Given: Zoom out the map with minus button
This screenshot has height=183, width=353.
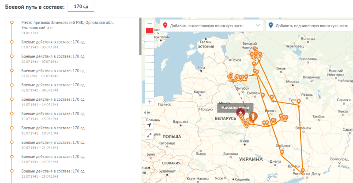Looking at the screenshot, I should (149, 23).
